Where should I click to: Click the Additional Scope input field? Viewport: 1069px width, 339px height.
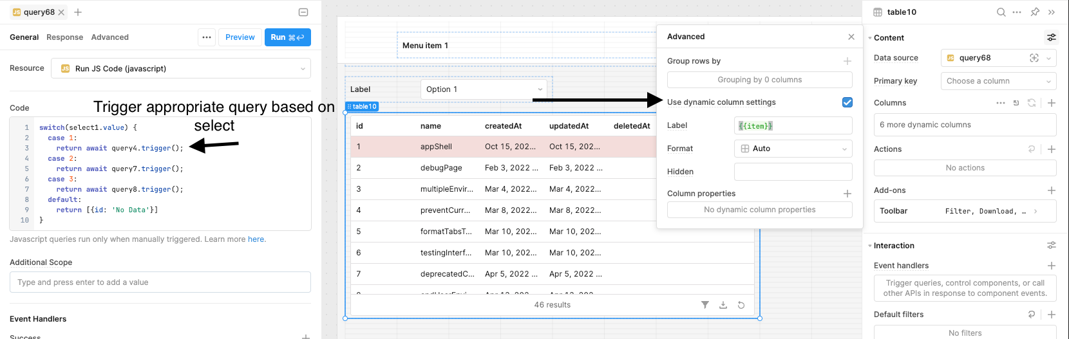(160, 282)
